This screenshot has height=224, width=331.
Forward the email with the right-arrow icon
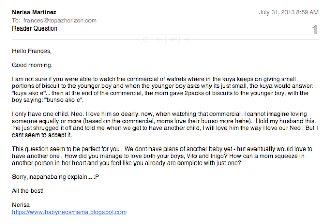187,39
